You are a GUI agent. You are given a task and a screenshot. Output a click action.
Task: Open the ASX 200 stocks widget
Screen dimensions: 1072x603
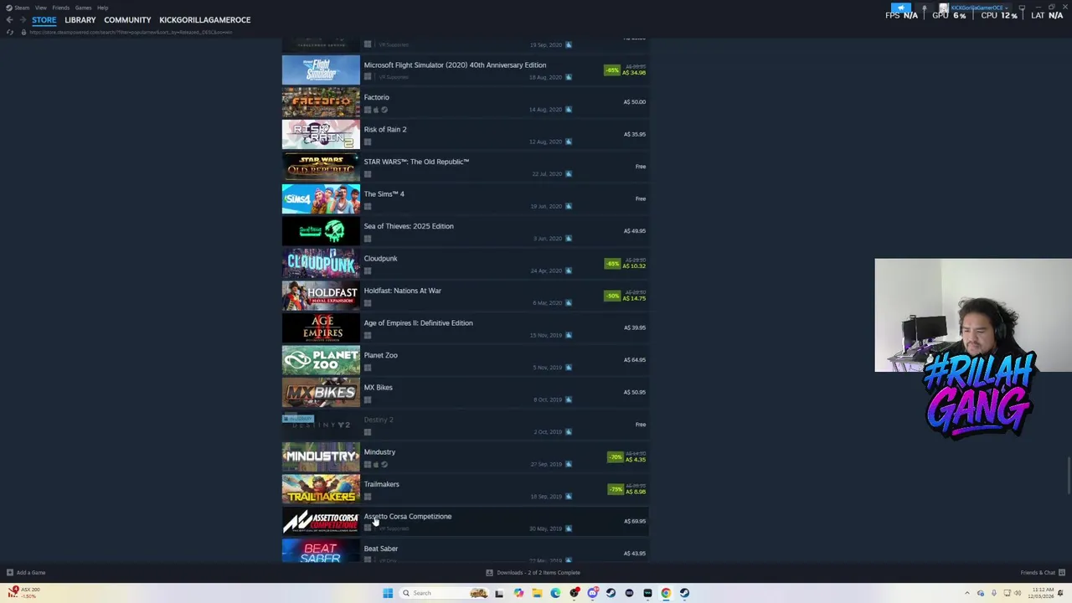click(23, 593)
